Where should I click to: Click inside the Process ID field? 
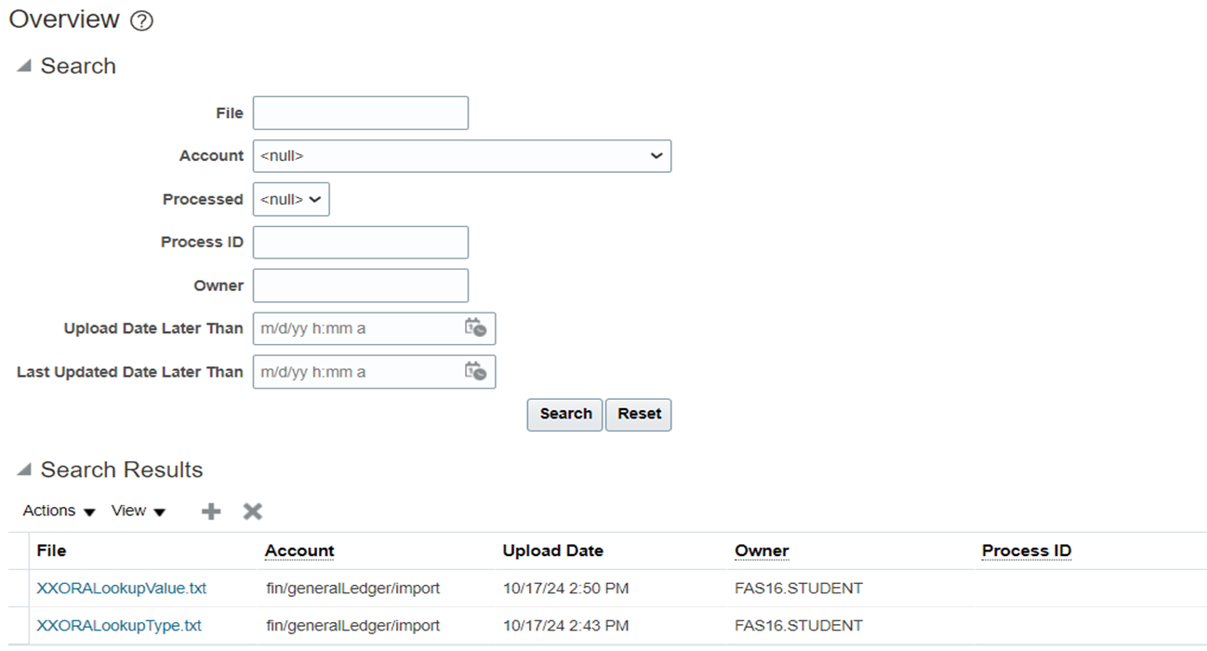click(x=360, y=242)
